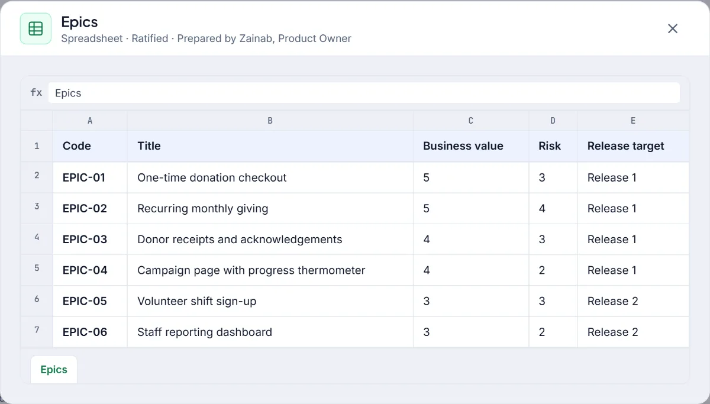
Task: Select the One-time donation checkout cell
Action: (x=270, y=177)
